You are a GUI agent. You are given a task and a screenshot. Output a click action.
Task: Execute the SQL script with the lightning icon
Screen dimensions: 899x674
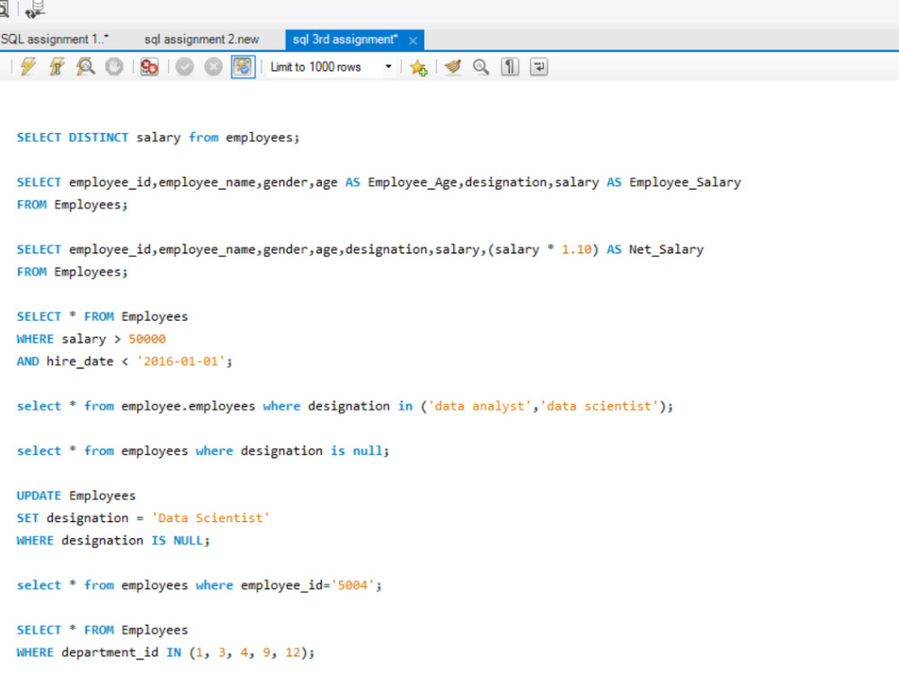tap(28, 67)
